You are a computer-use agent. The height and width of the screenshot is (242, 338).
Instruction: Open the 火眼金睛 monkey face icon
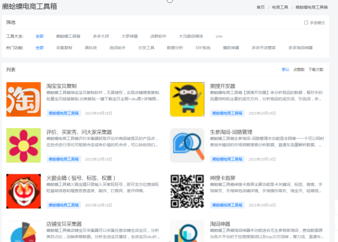click(x=23, y=191)
